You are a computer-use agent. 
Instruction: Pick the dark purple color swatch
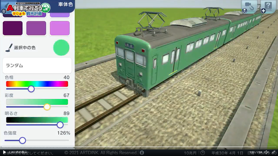pyautogui.click(x=13, y=28)
